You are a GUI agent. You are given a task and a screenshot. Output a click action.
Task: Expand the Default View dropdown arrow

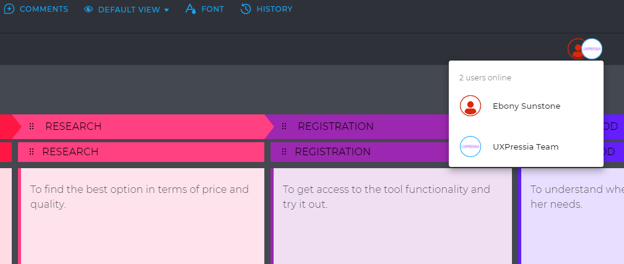point(167,11)
